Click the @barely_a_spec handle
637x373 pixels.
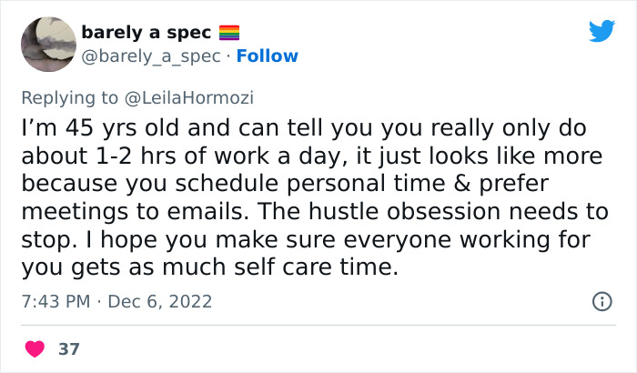pyautogui.click(x=151, y=56)
